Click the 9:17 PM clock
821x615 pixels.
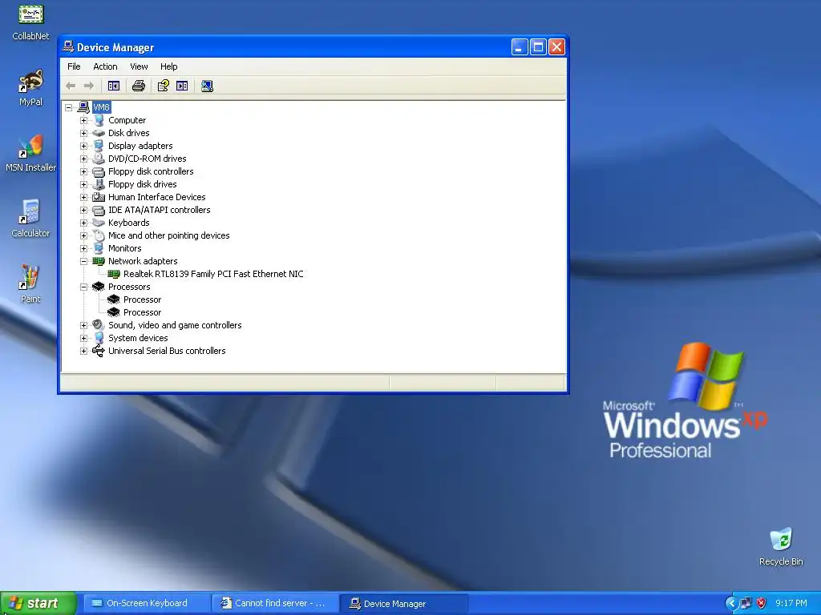click(791, 603)
